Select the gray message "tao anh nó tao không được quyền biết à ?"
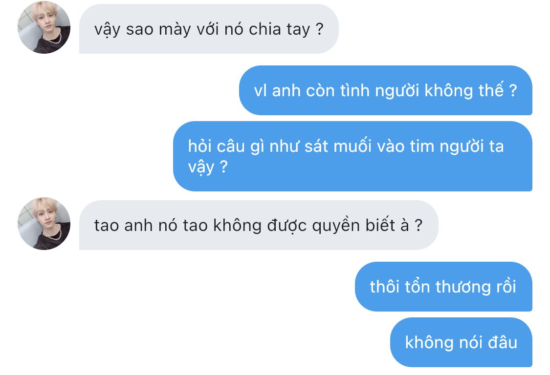550x375 pixels. pos(259,225)
